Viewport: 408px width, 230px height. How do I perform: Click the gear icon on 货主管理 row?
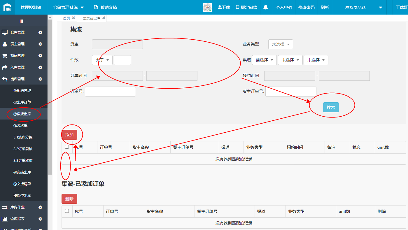(x=40, y=44)
